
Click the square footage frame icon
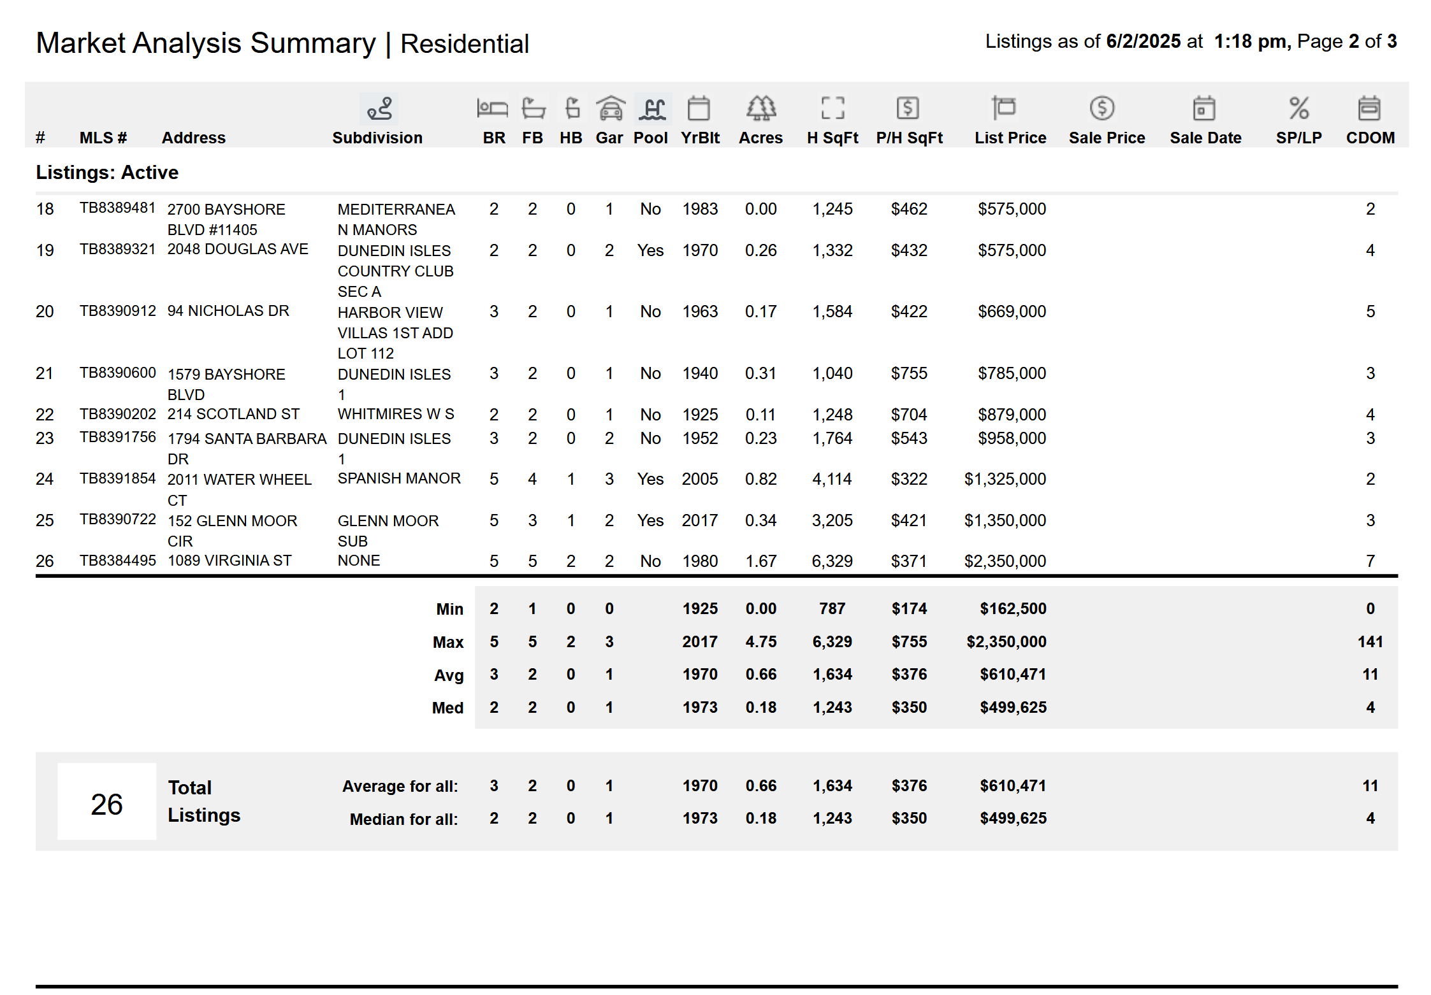pos(832,108)
